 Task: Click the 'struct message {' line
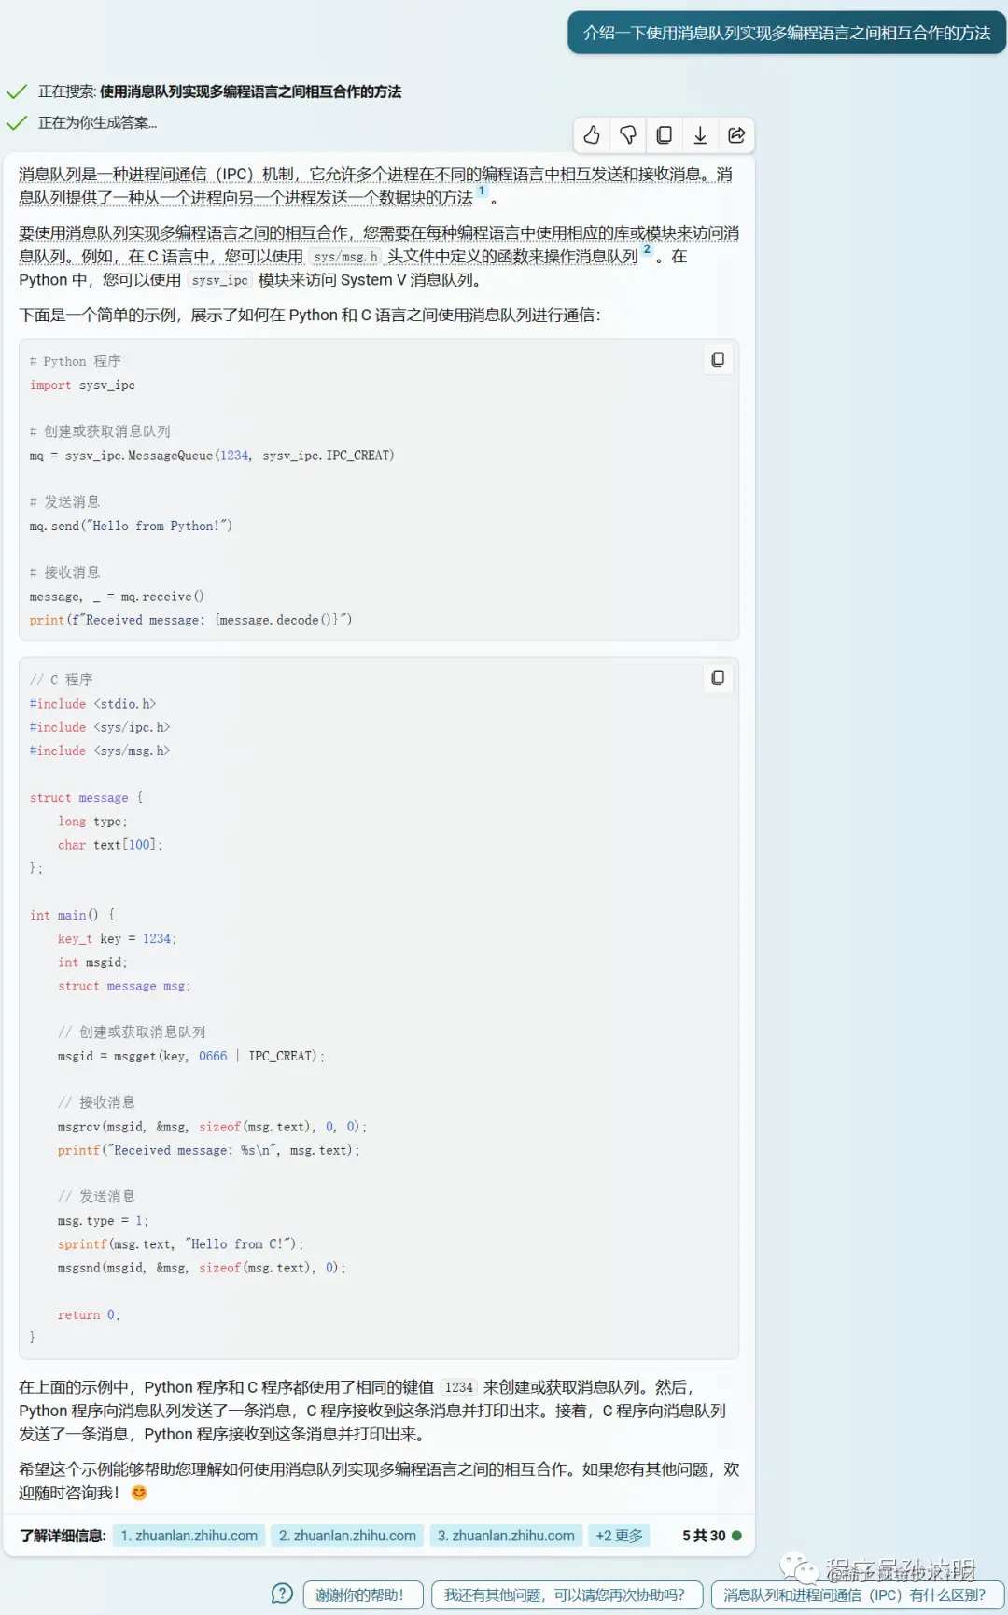tap(86, 798)
